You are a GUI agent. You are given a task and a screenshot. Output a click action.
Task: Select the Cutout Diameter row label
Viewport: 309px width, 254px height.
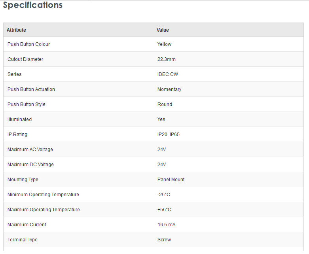pyautogui.click(x=25, y=59)
